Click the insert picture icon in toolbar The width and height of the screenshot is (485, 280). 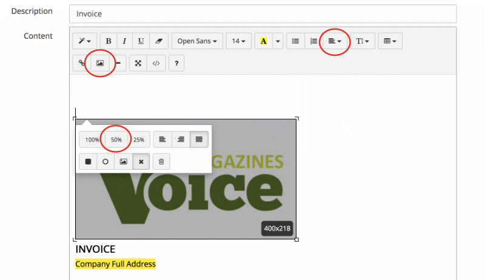point(99,63)
